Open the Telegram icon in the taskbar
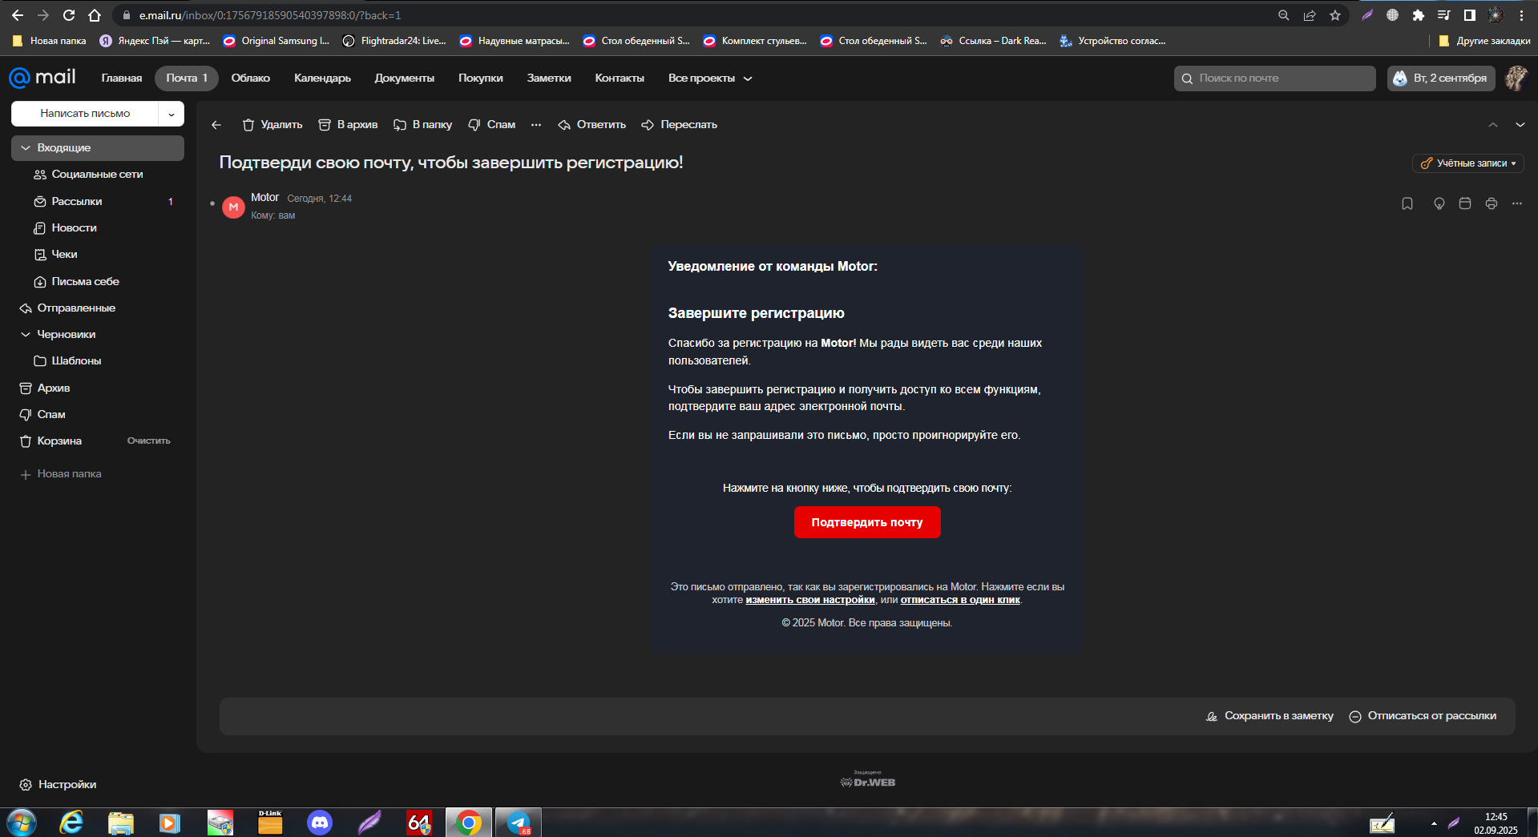 [x=519, y=823]
